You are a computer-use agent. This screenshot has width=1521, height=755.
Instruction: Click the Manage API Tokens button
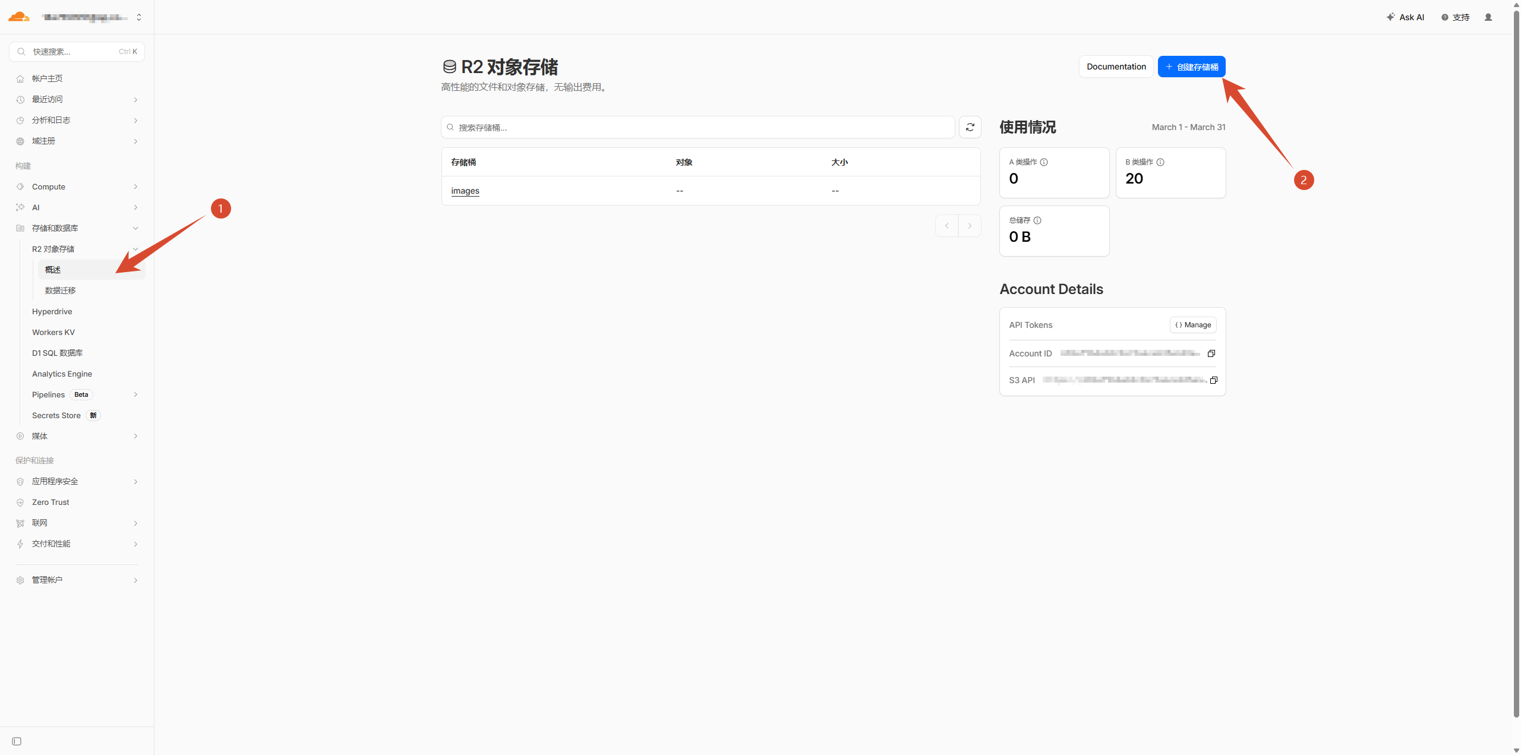1192,325
